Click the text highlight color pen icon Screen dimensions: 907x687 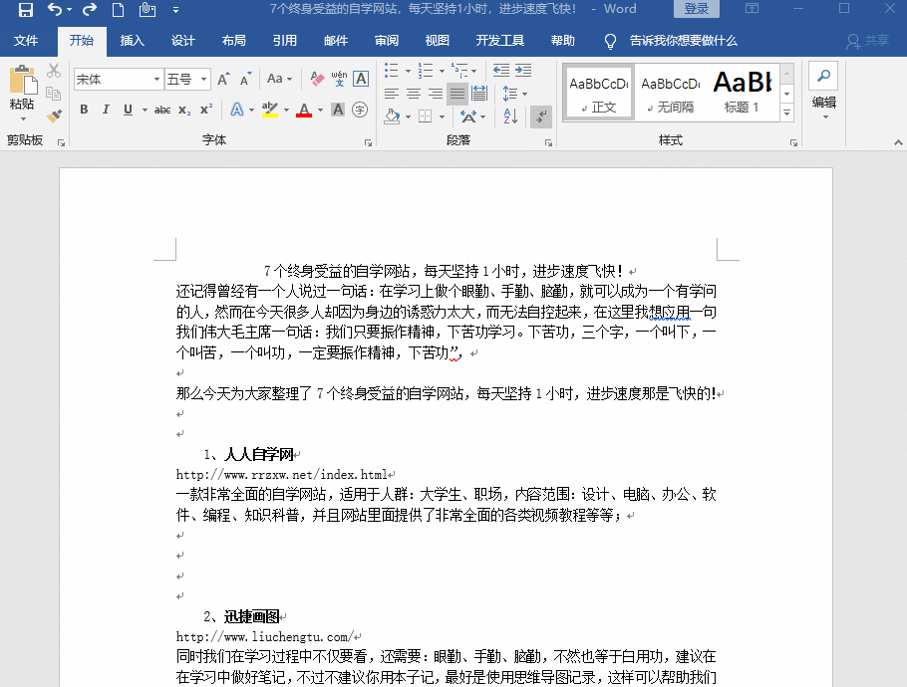pyautogui.click(x=268, y=111)
